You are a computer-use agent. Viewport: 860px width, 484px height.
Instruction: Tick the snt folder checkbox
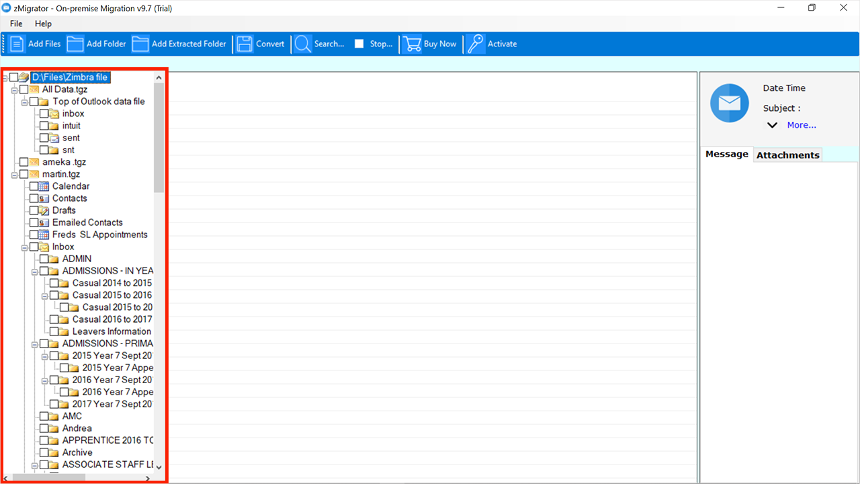pos(44,150)
